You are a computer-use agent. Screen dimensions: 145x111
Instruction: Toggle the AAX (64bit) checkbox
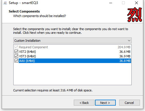pos(16,61)
